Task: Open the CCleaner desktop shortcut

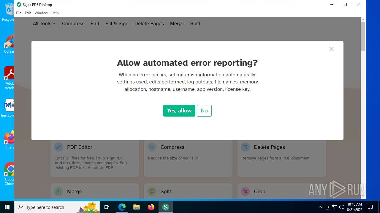Action: [9, 44]
